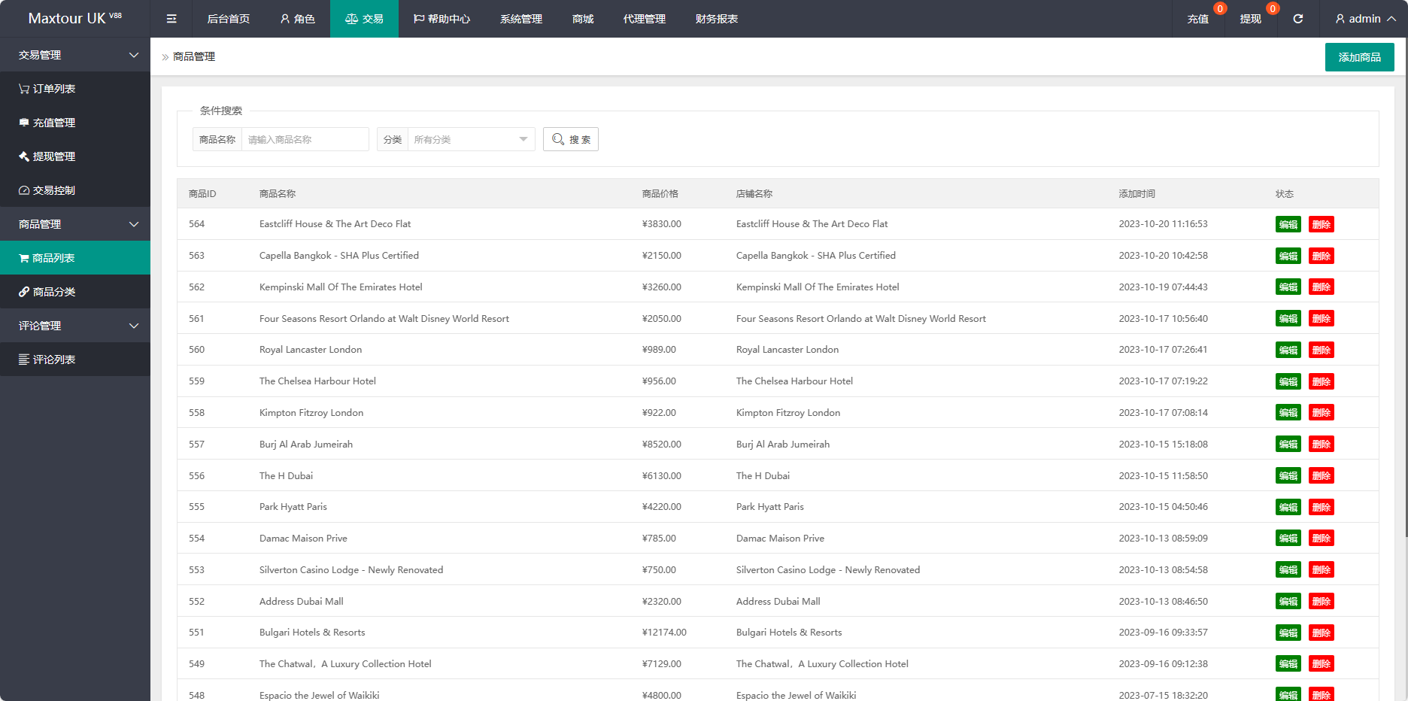Screen dimensions: 1408x701
Task: Open the 商城 top menu
Action: pyautogui.click(x=583, y=19)
